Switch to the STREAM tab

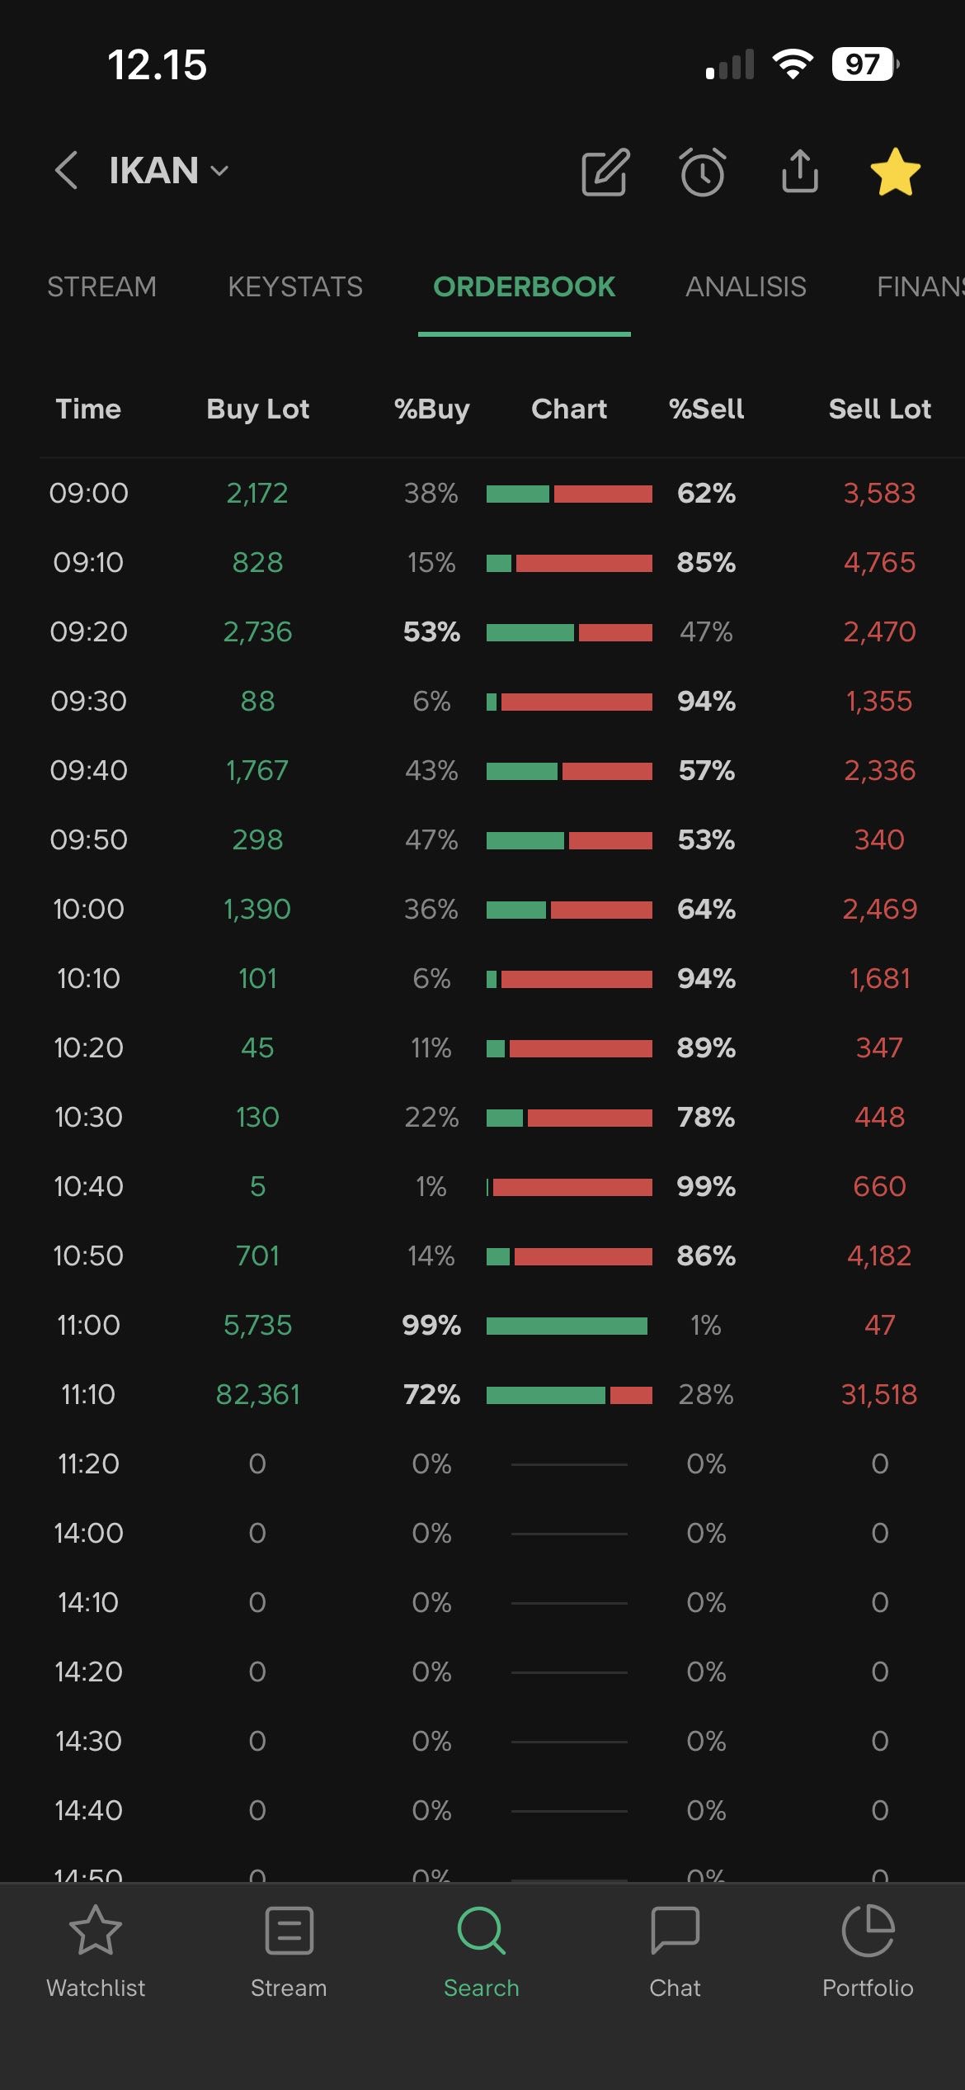(x=101, y=287)
